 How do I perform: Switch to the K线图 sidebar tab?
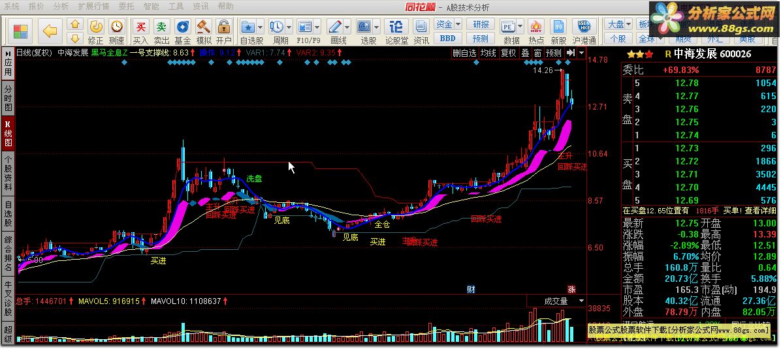click(8, 133)
